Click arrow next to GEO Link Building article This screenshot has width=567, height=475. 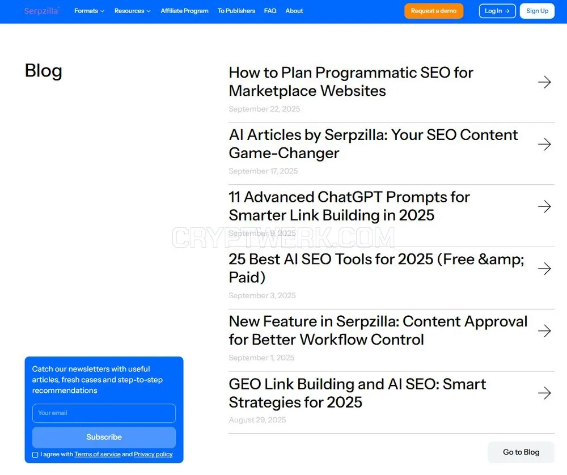coord(544,393)
